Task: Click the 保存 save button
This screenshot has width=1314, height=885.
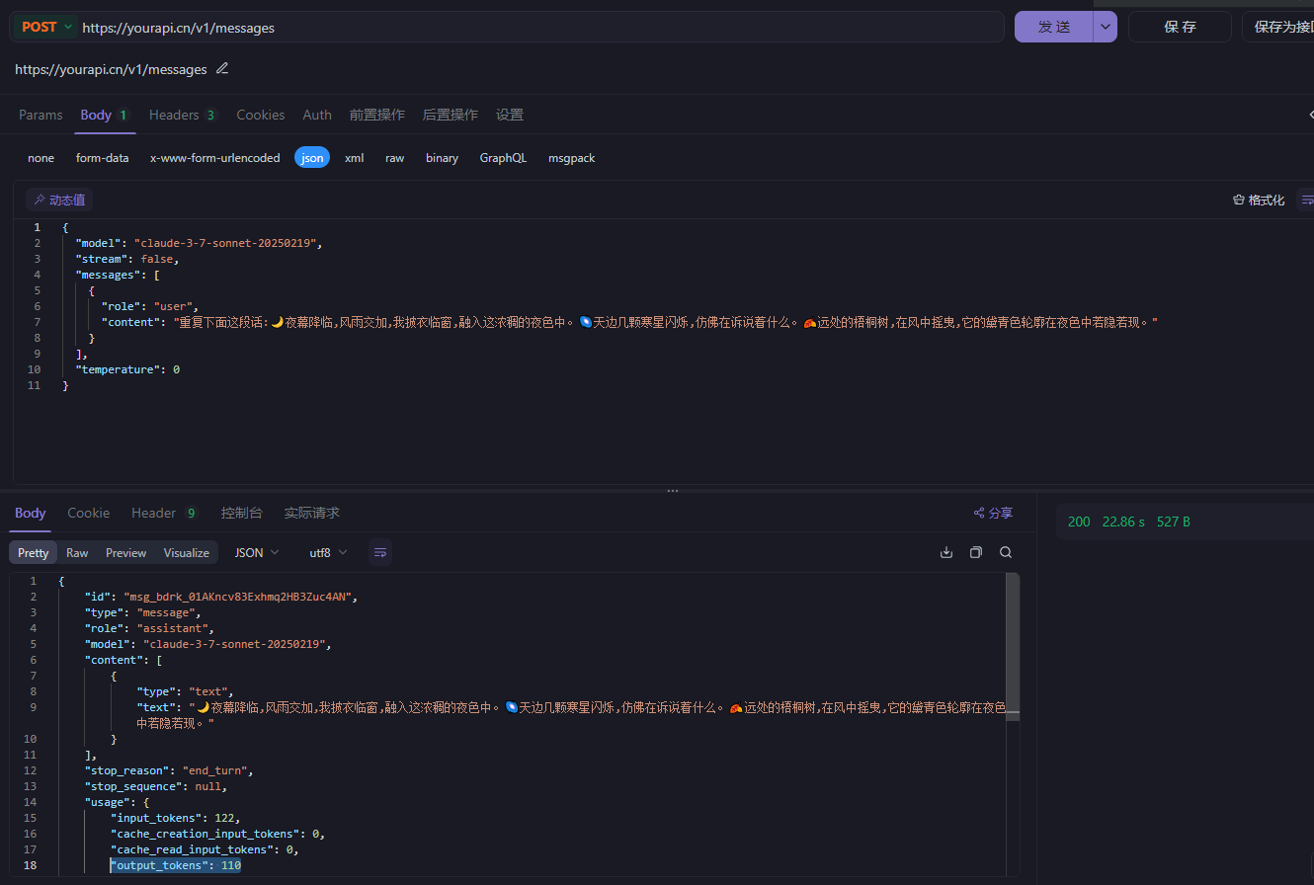Action: [x=1180, y=27]
